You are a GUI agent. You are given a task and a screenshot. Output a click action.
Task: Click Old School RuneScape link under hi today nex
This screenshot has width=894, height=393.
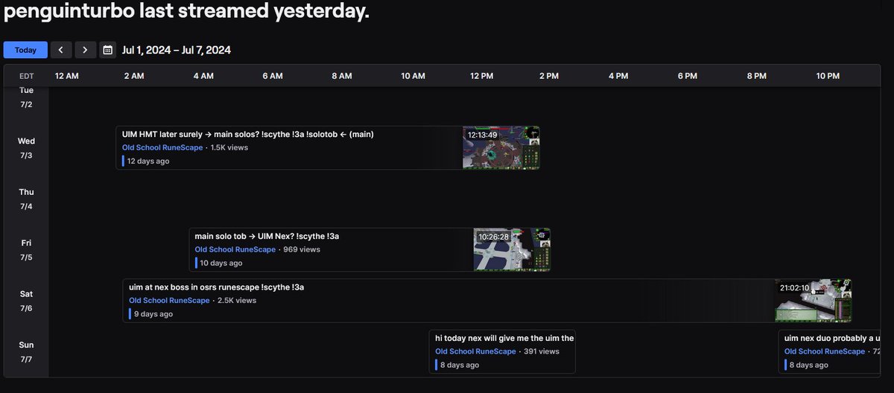[475, 351]
